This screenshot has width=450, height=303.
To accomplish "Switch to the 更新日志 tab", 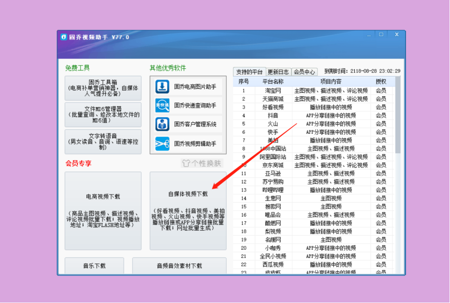I will pos(279,72).
